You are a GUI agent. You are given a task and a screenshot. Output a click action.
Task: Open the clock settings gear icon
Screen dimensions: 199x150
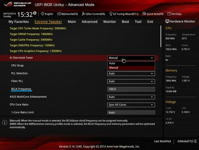(x=35, y=13)
